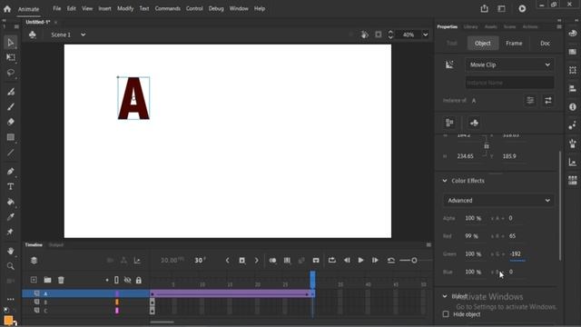
Task: Select the Hand tool
Action: pyautogui.click(x=10, y=251)
